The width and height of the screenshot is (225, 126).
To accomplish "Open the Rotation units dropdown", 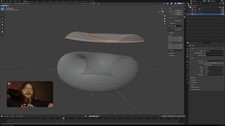I will [x=213, y=67].
